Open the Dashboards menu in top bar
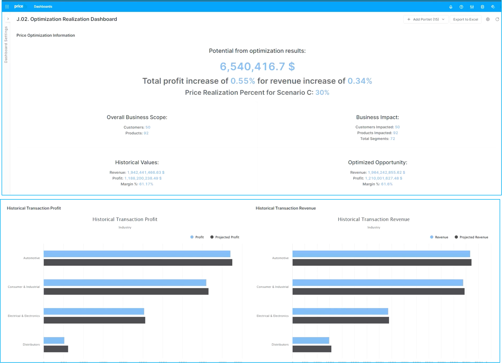502x363 pixels. (43, 7)
